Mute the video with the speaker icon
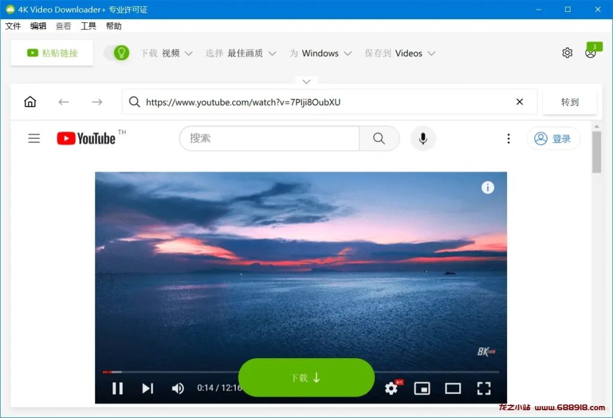 (x=178, y=388)
